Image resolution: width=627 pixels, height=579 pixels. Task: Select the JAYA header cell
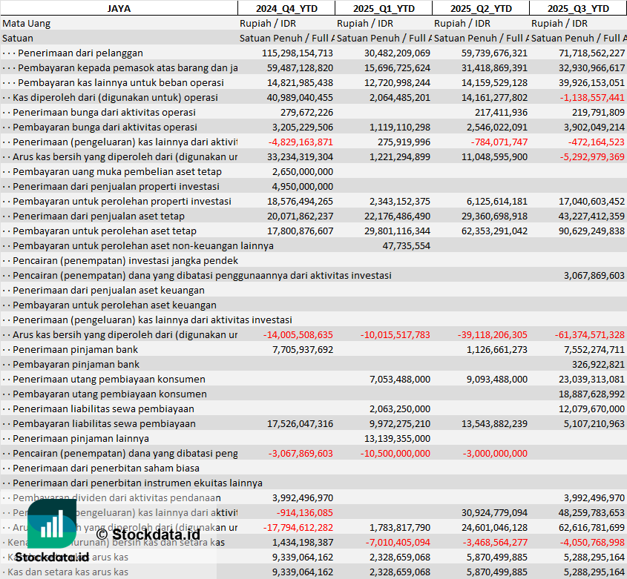pyautogui.click(x=119, y=8)
